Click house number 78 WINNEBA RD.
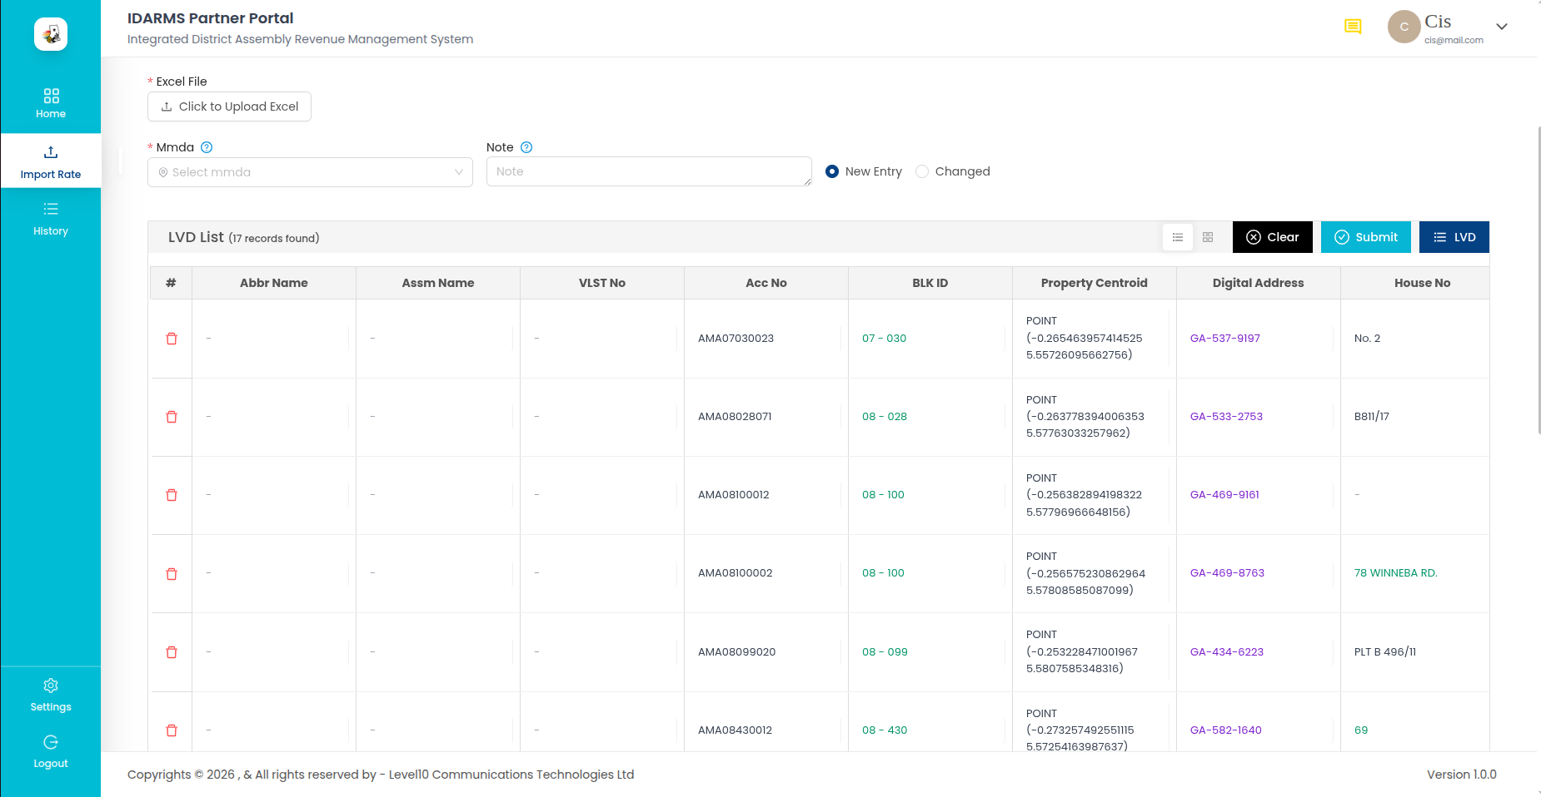The image size is (1541, 797). (x=1395, y=573)
